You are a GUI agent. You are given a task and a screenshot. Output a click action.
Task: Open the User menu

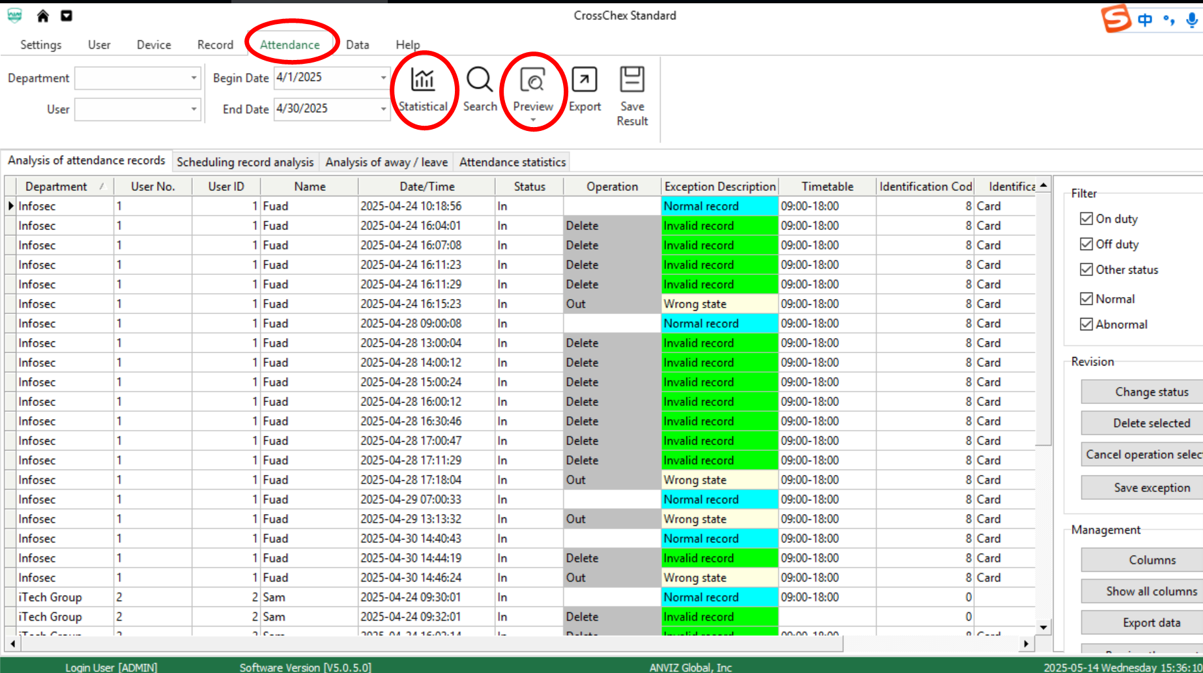tap(99, 44)
